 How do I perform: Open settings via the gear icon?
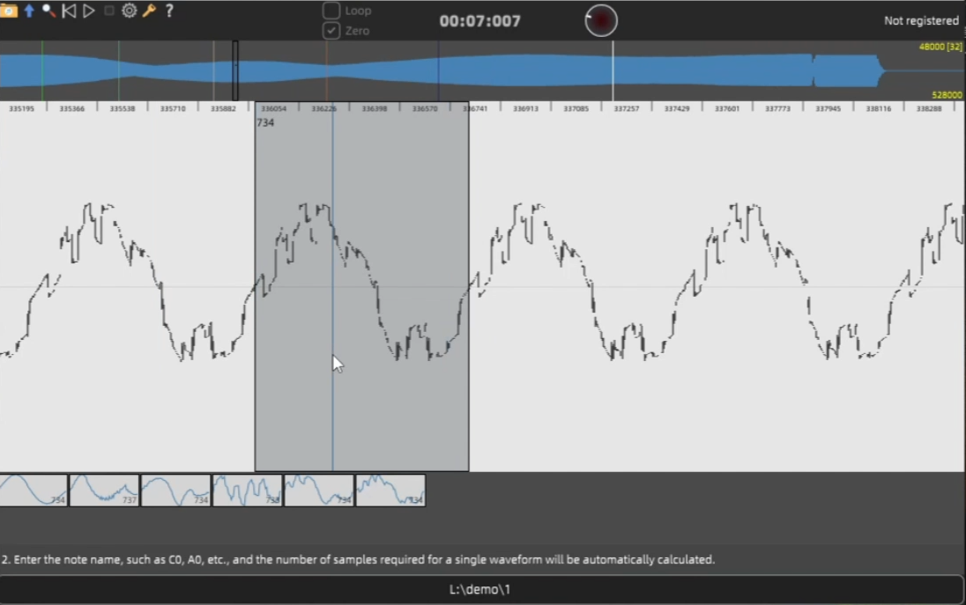[x=129, y=11]
